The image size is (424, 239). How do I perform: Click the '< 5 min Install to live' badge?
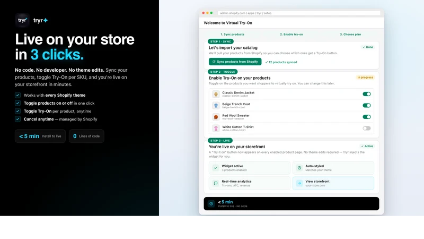tap(40, 136)
